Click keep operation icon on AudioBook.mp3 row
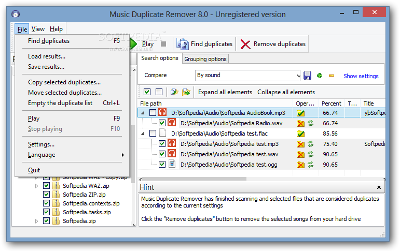Screen dimensions: 400x252 tap(301, 113)
